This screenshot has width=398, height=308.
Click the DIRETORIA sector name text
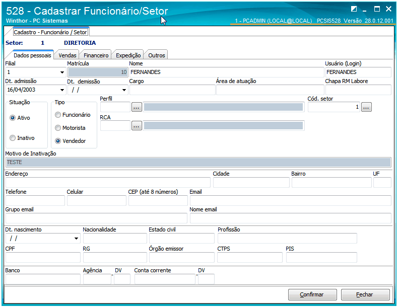(80, 43)
